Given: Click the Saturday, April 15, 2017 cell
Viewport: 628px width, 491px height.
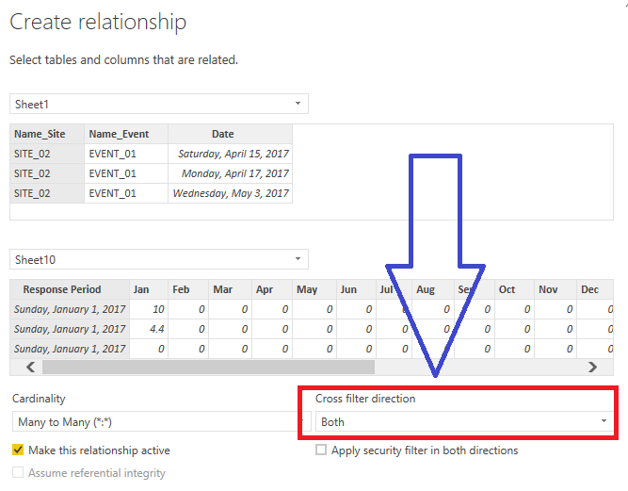Looking at the screenshot, I should point(230,154).
